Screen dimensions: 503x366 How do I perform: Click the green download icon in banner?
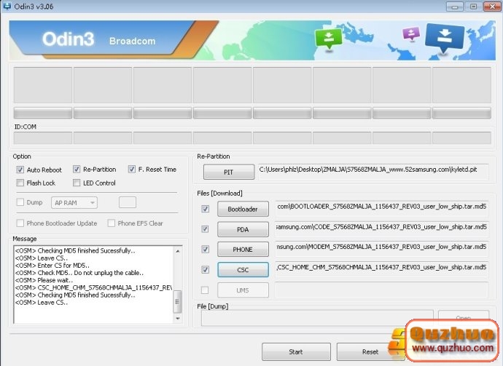pyautogui.click(x=329, y=39)
